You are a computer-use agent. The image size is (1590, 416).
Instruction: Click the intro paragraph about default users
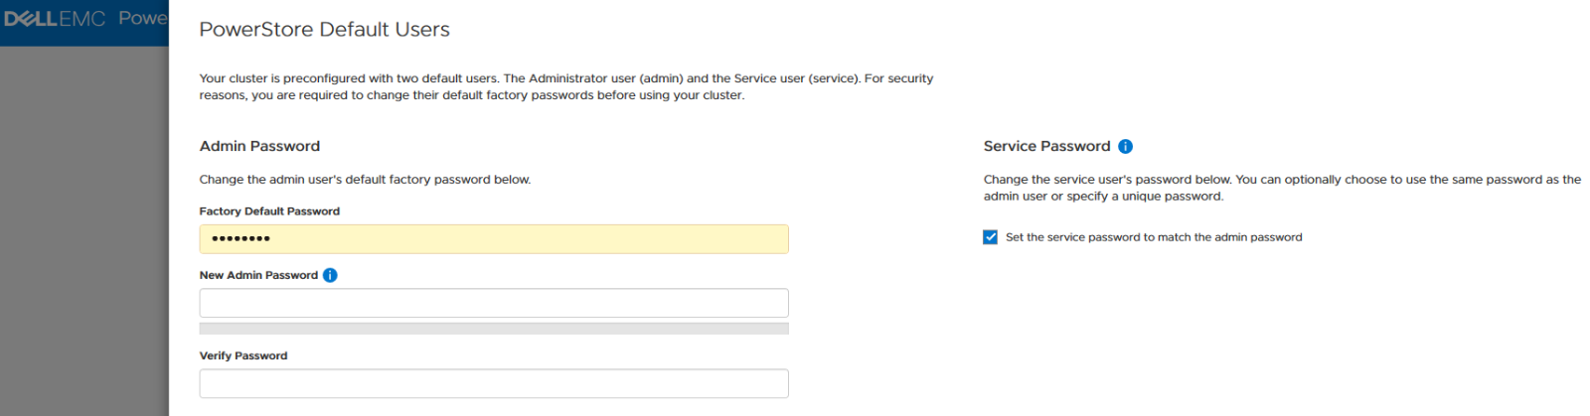tap(565, 86)
